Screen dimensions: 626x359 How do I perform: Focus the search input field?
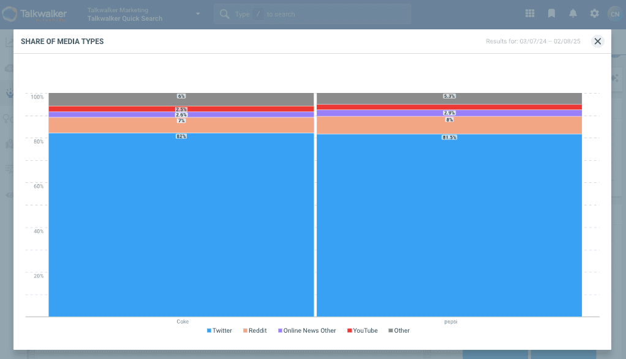[x=331, y=14]
